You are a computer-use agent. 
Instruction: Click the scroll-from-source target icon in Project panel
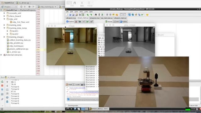(21, 7)
